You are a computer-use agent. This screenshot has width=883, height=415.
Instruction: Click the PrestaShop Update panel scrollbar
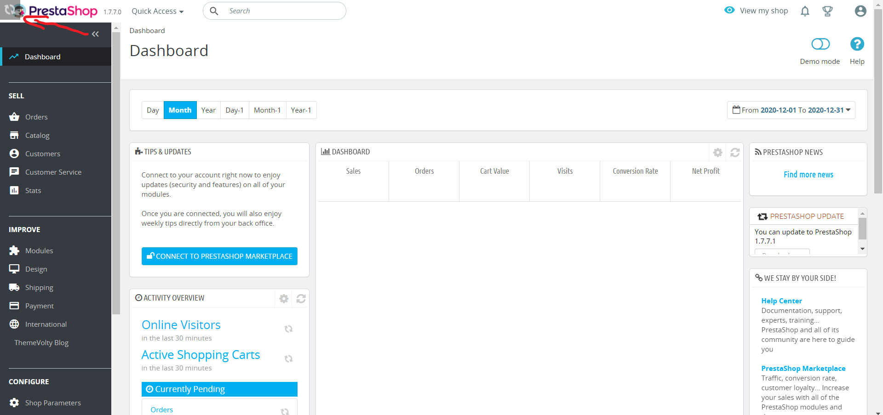click(862, 228)
